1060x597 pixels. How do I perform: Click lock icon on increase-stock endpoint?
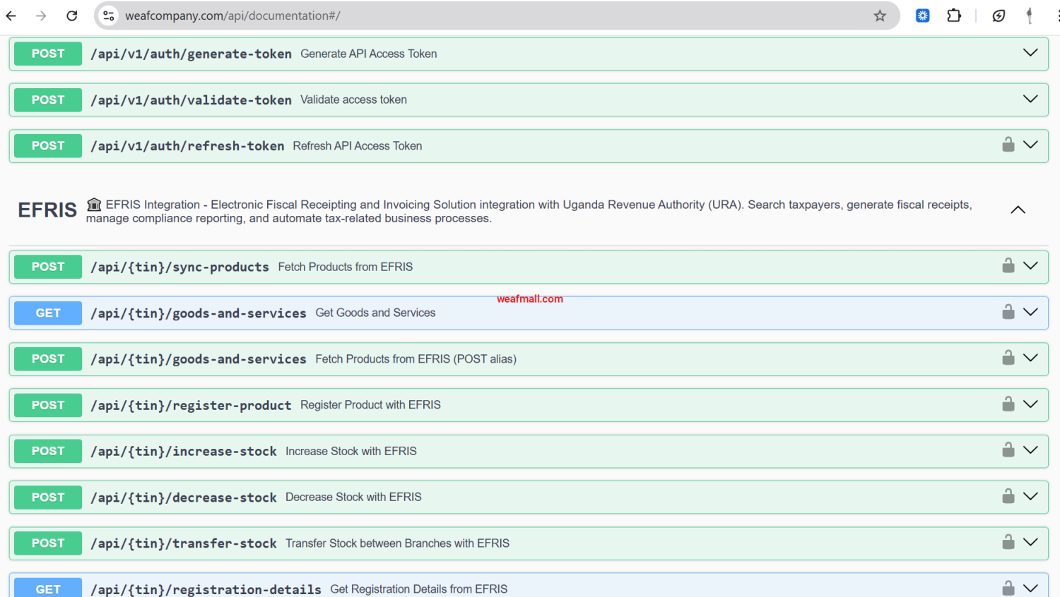[1008, 450]
